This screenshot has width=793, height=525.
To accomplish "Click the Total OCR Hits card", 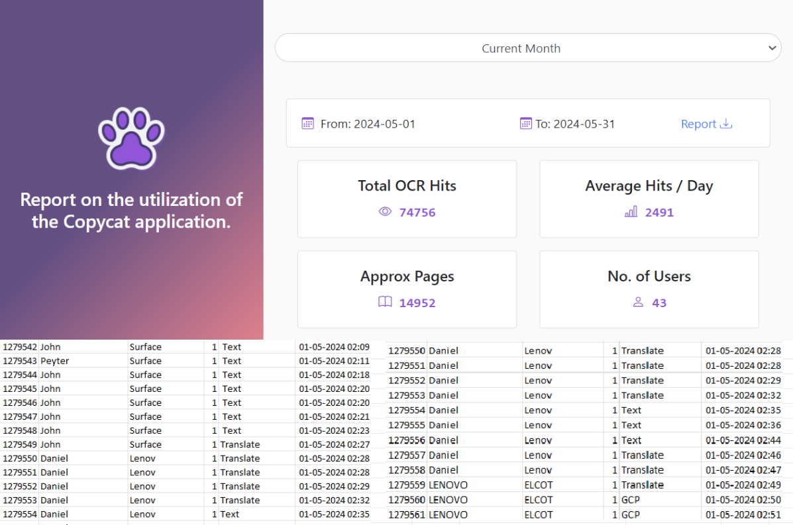I will pos(407,199).
